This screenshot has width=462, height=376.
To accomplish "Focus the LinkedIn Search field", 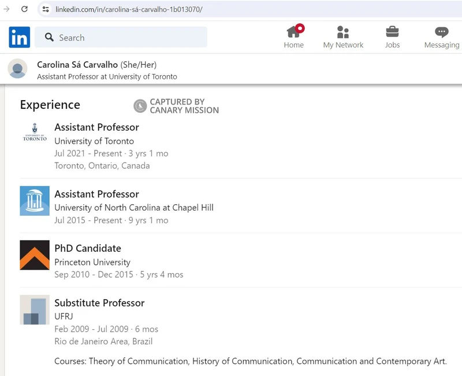I will pos(121,37).
